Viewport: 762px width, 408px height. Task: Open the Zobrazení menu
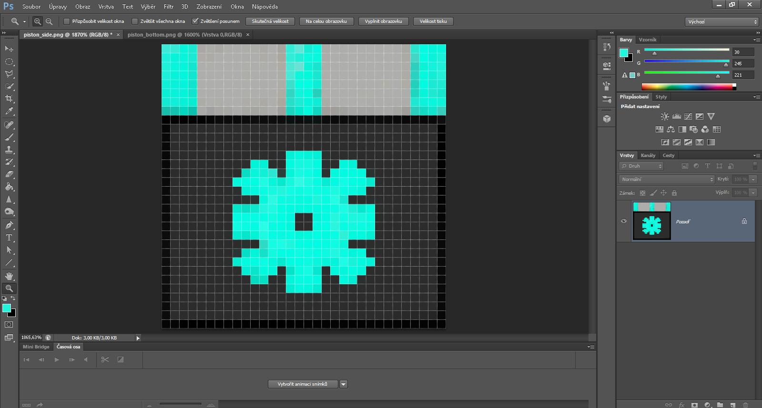[x=209, y=7]
